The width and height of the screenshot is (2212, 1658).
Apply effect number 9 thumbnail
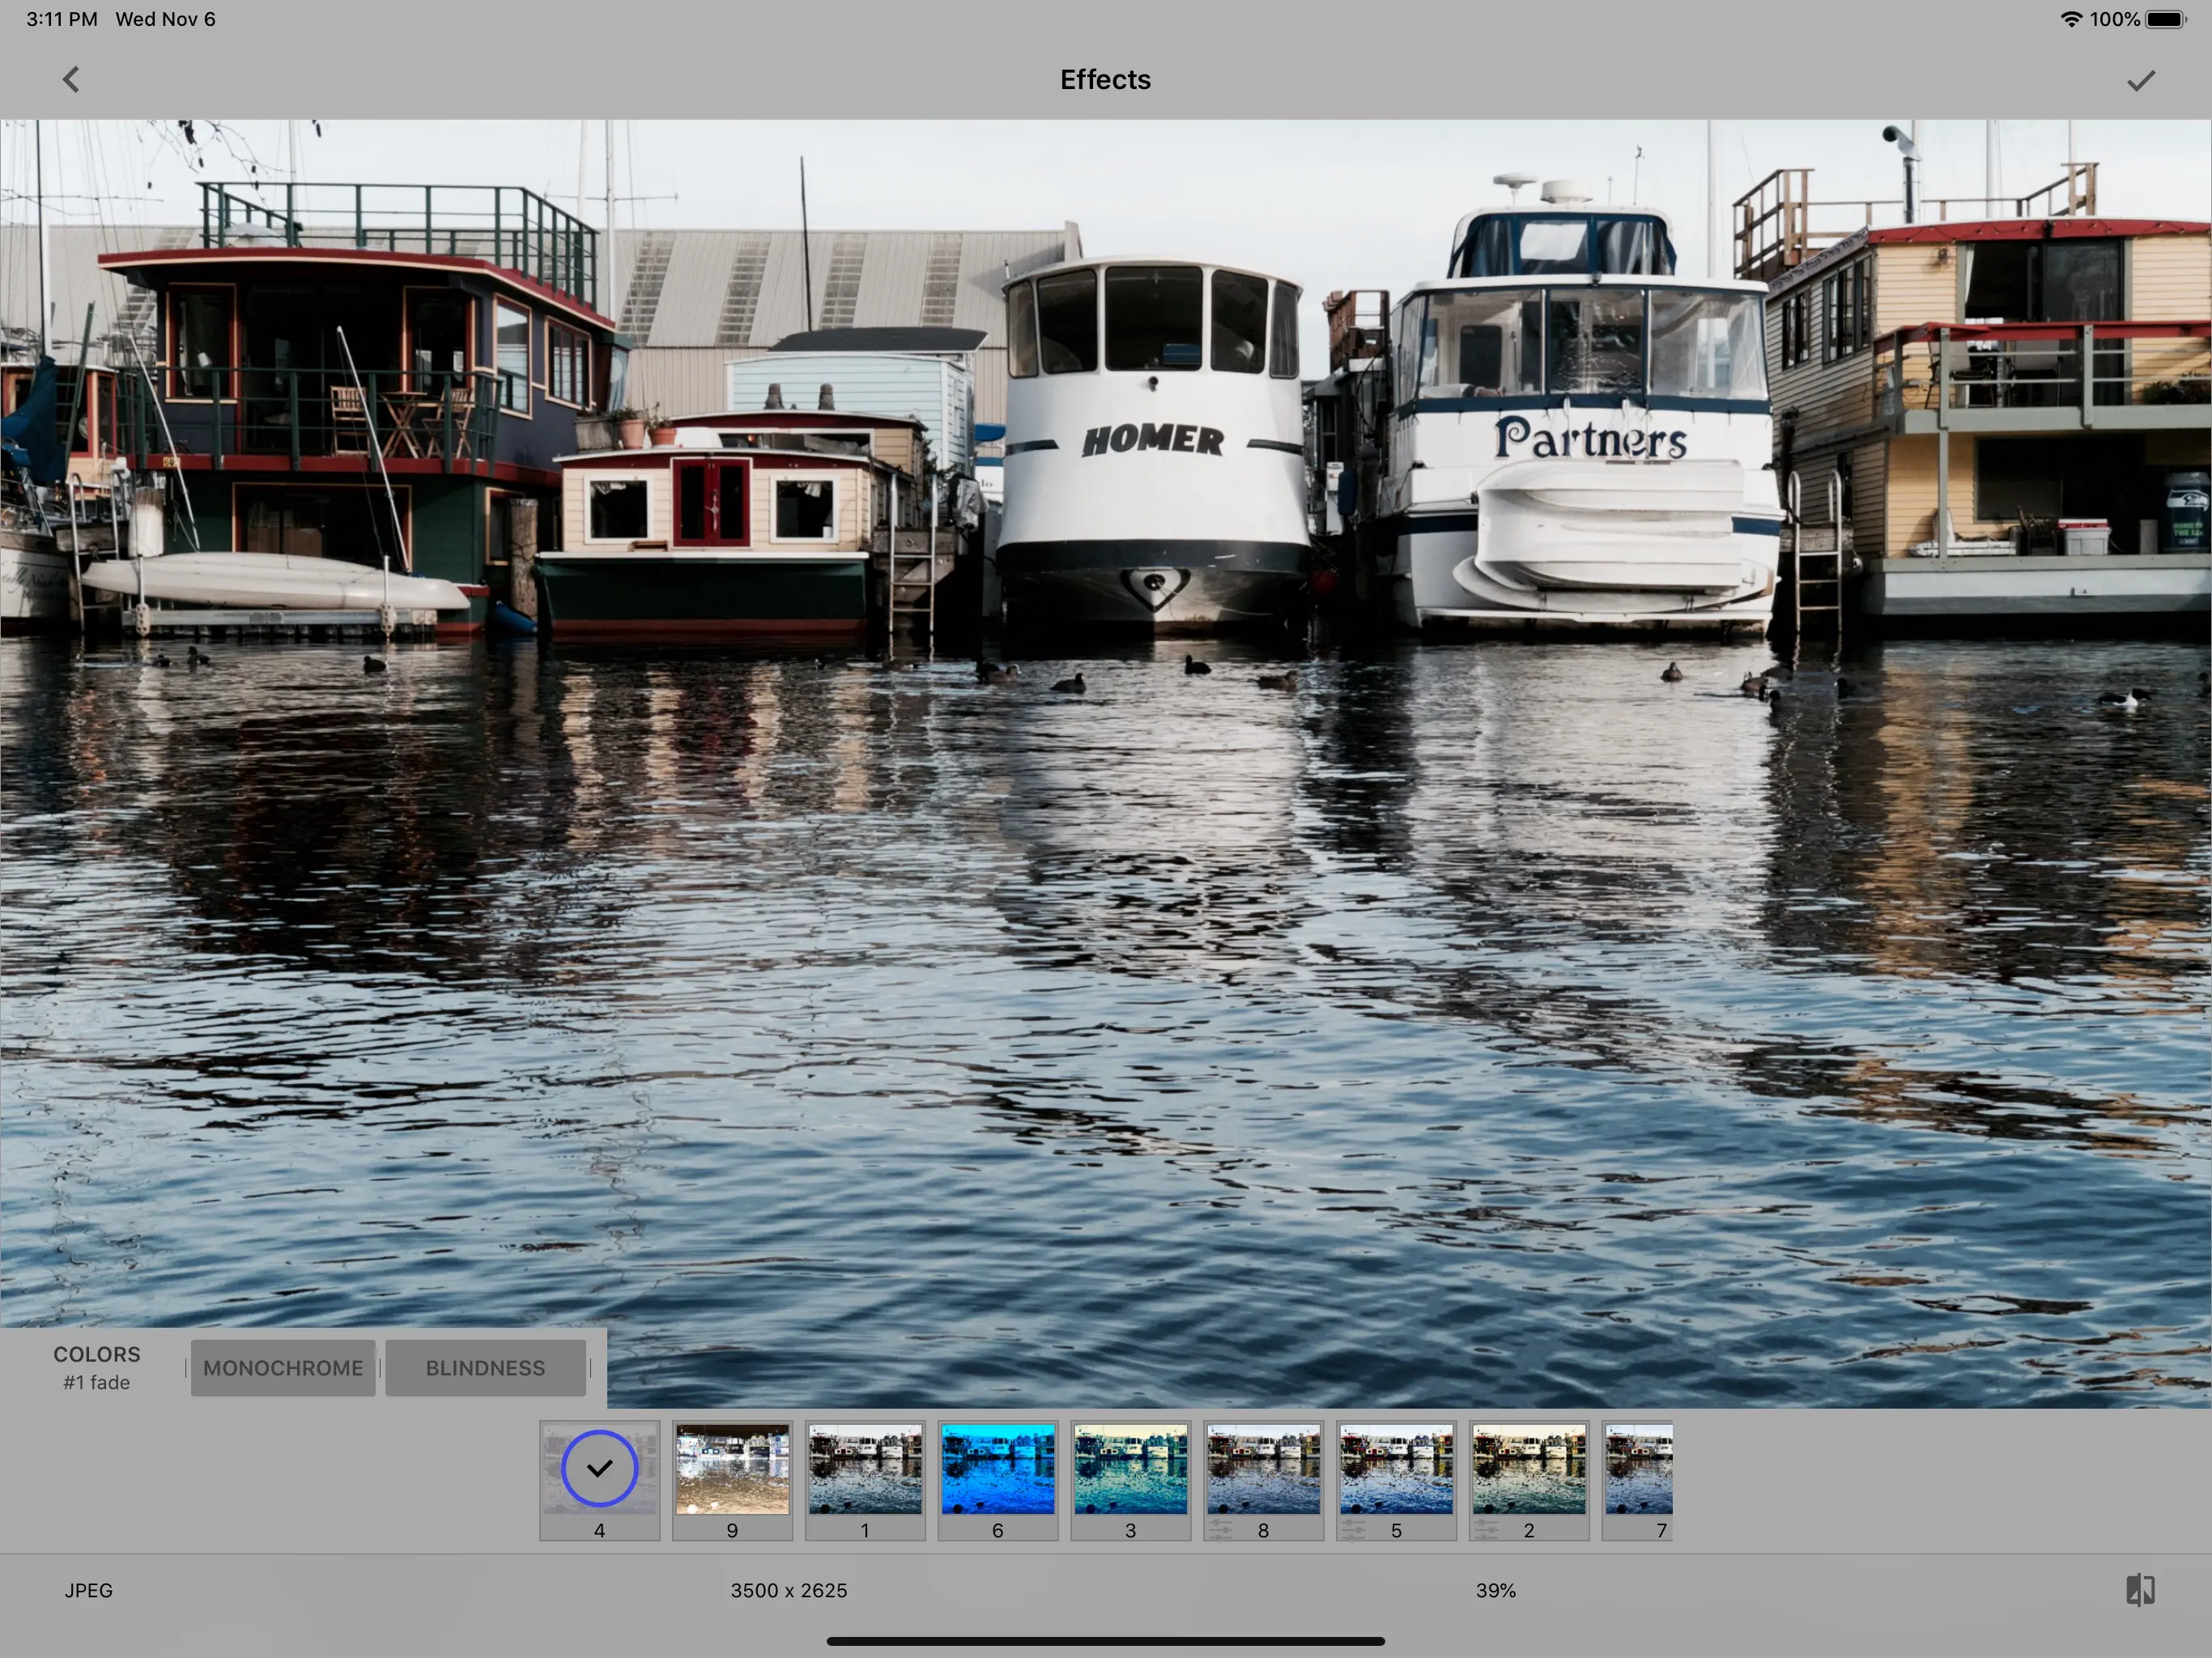coord(732,1470)
